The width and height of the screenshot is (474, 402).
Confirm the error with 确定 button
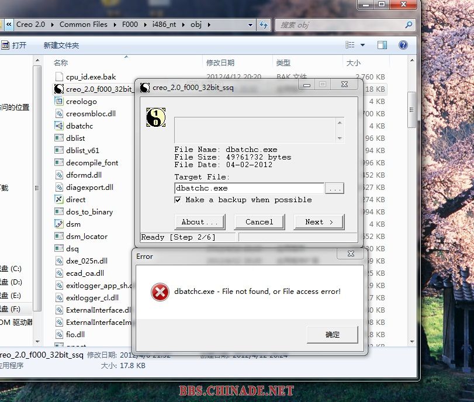pyautogui.click(x=332, y=335)
